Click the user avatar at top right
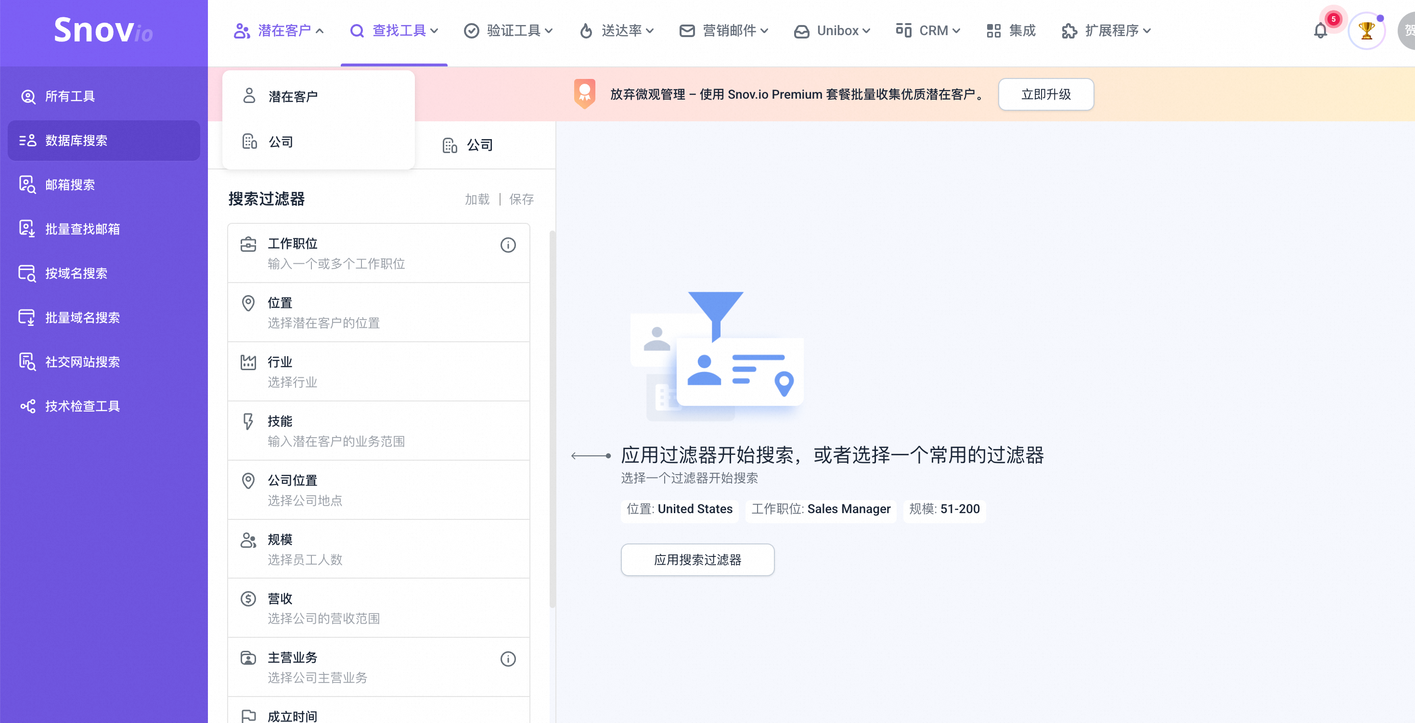1415x723 pixels. pyautogui.click(x=1407, y=31)
